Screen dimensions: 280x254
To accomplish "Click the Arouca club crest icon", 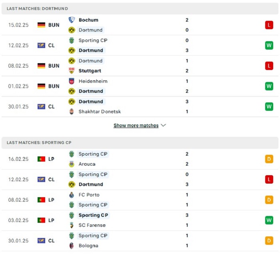I will click(72, 164).
